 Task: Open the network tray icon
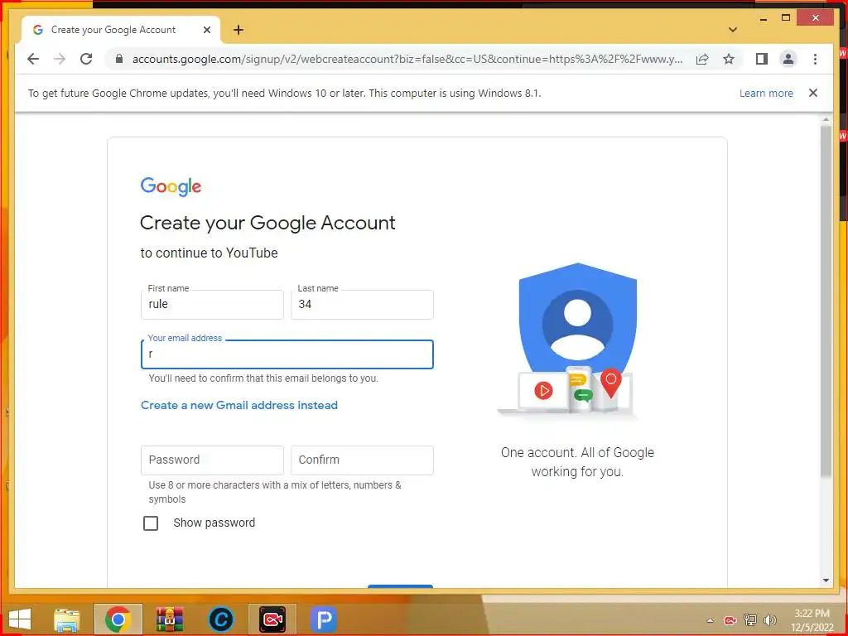(750, 620)
